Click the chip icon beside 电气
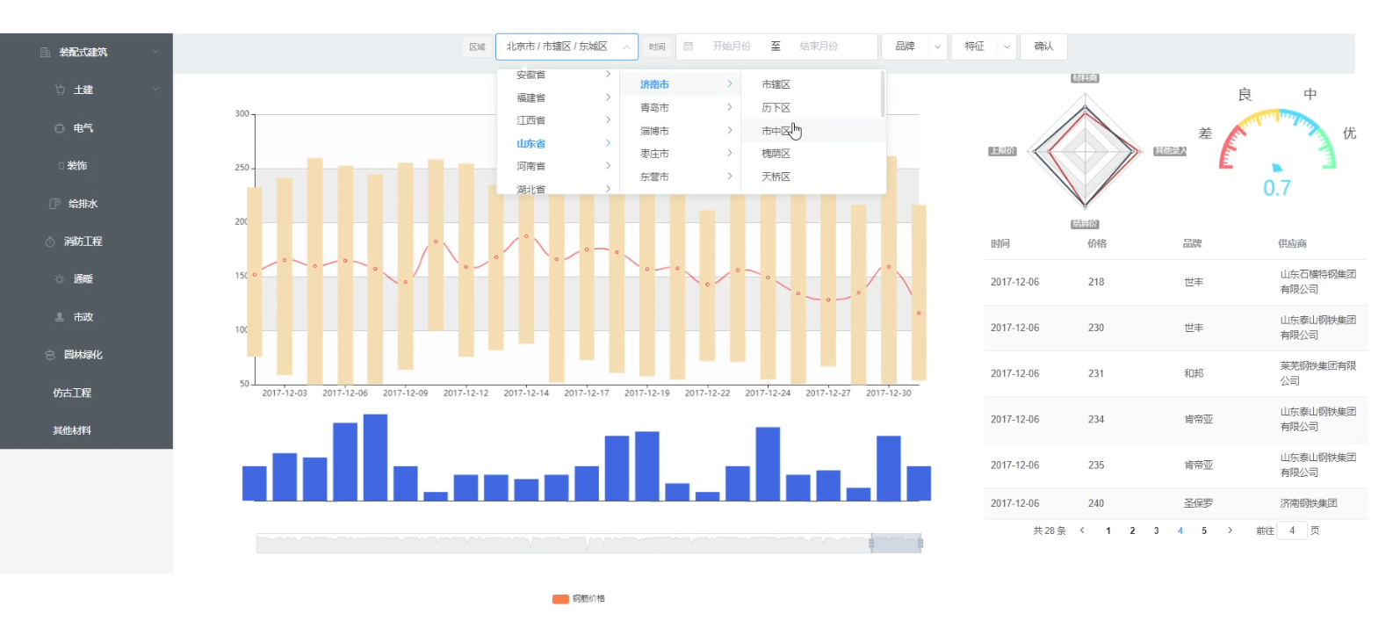Screen dimensions: 1393x635 [x=60, y=128]
